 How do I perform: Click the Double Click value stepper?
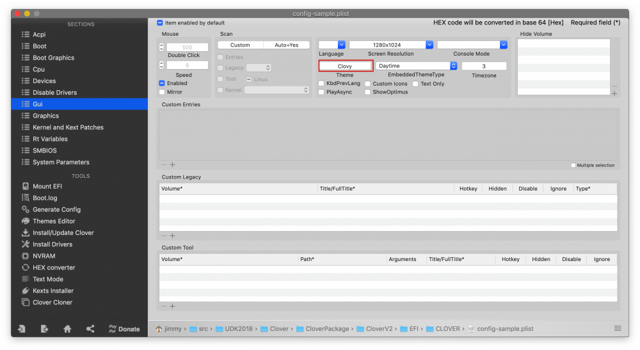click(x=162, y=47)
